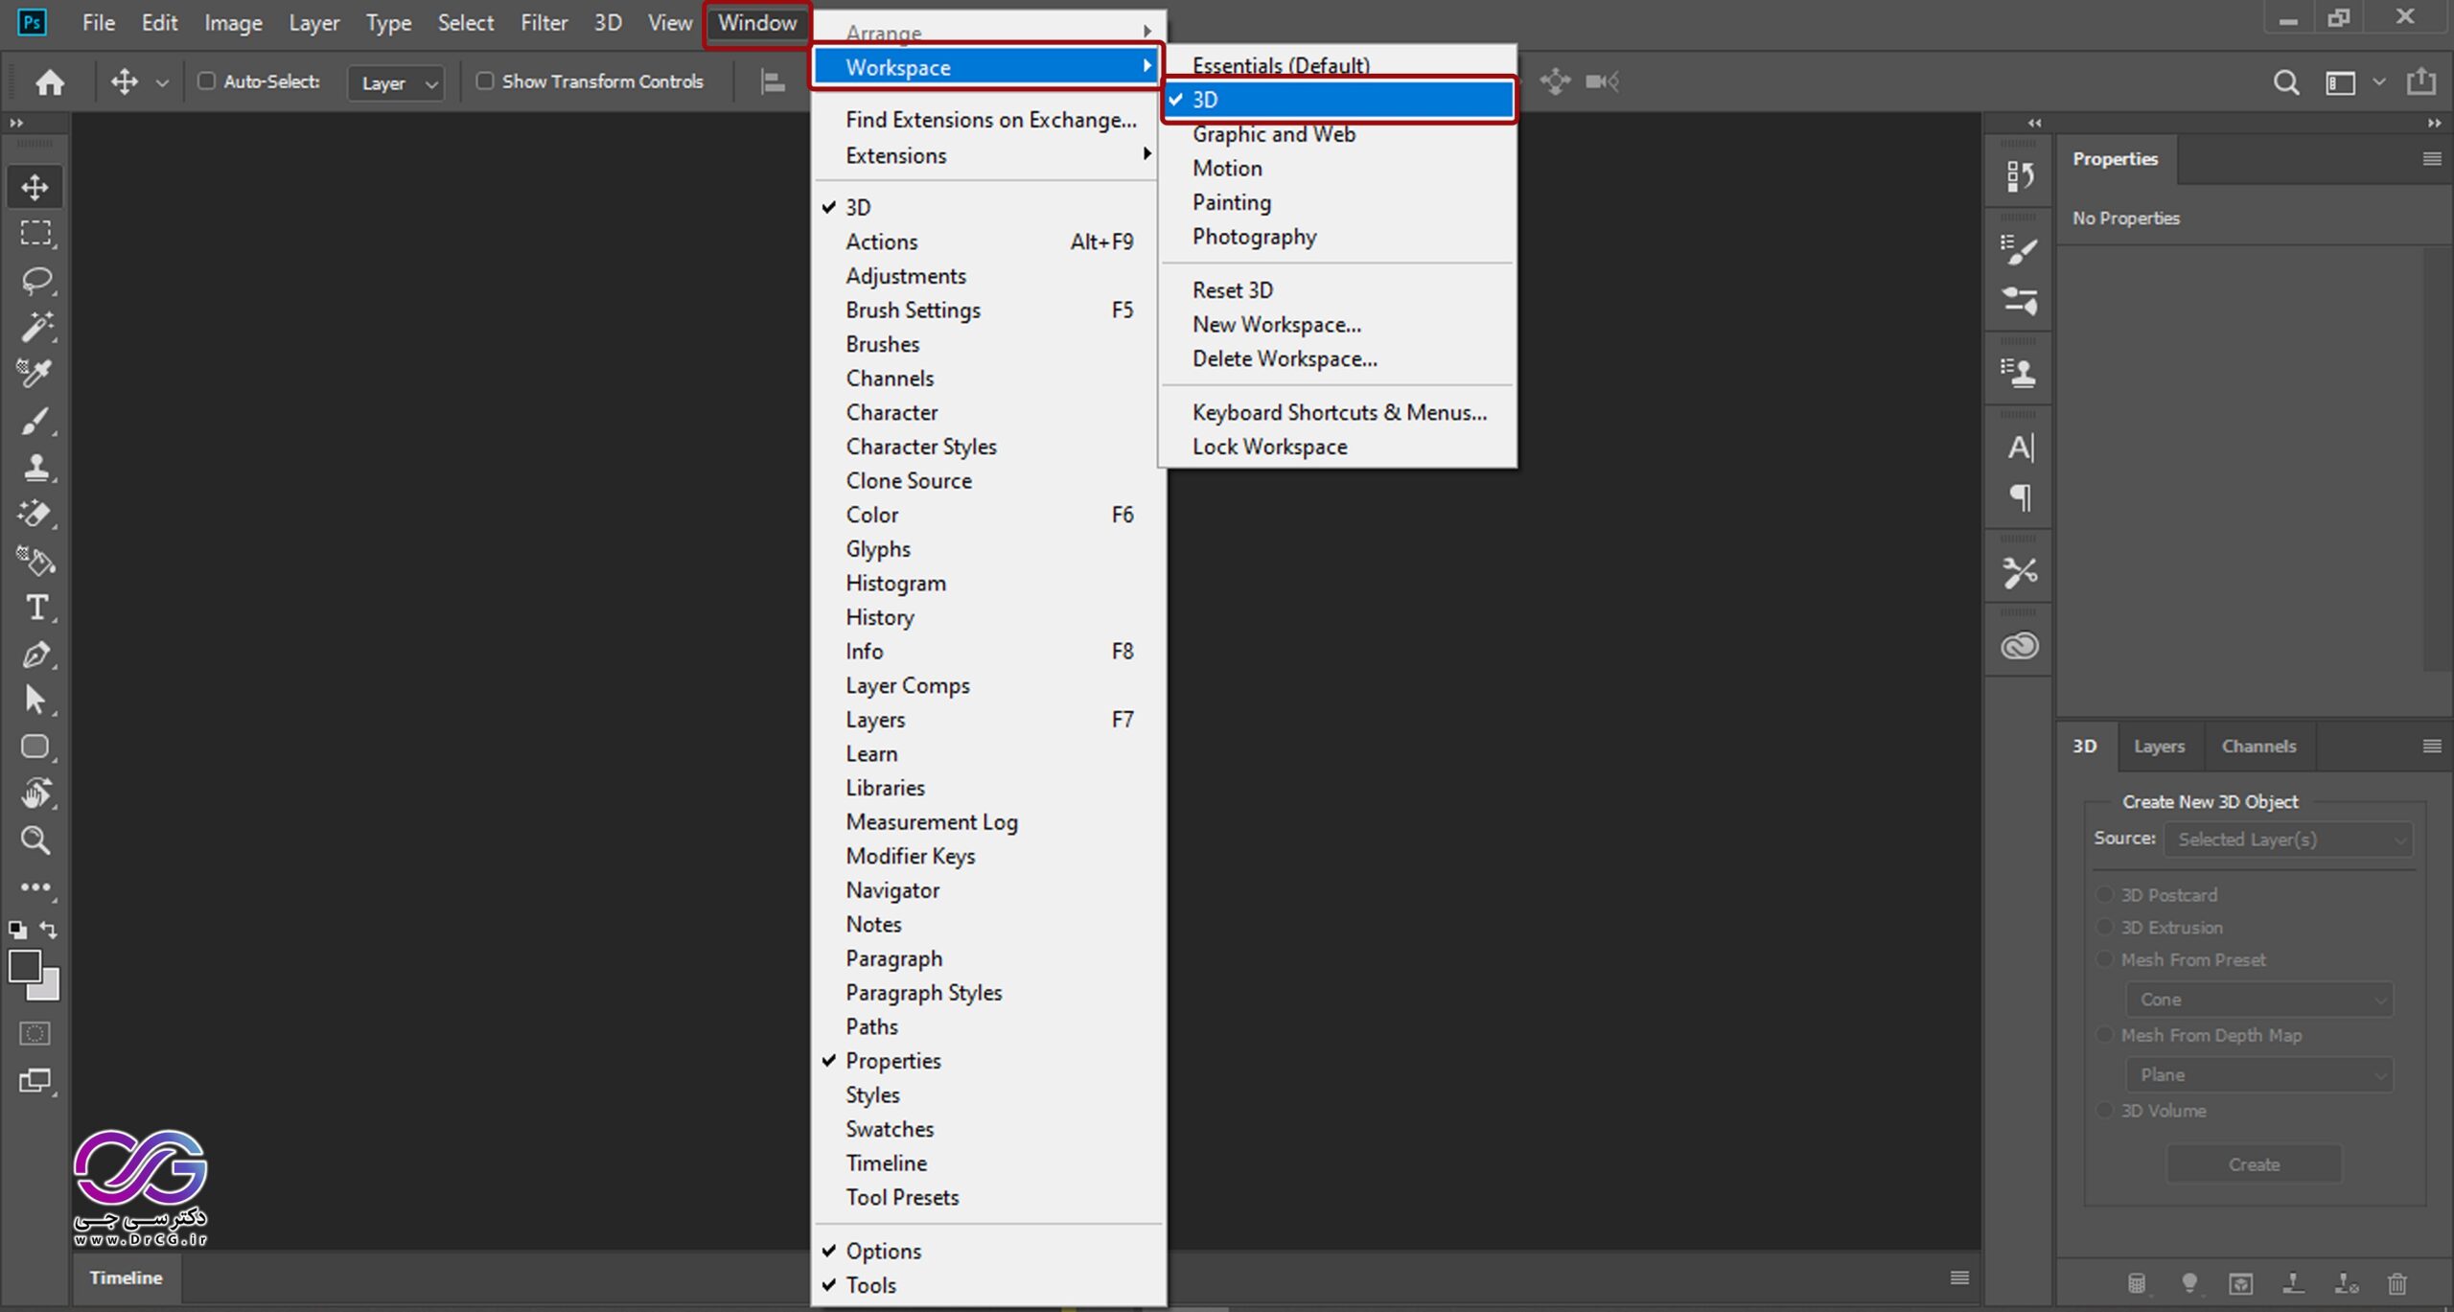Open the Paragraph panel icon
This screenshot has height=1312, width=2454.
click(2020, 497)
